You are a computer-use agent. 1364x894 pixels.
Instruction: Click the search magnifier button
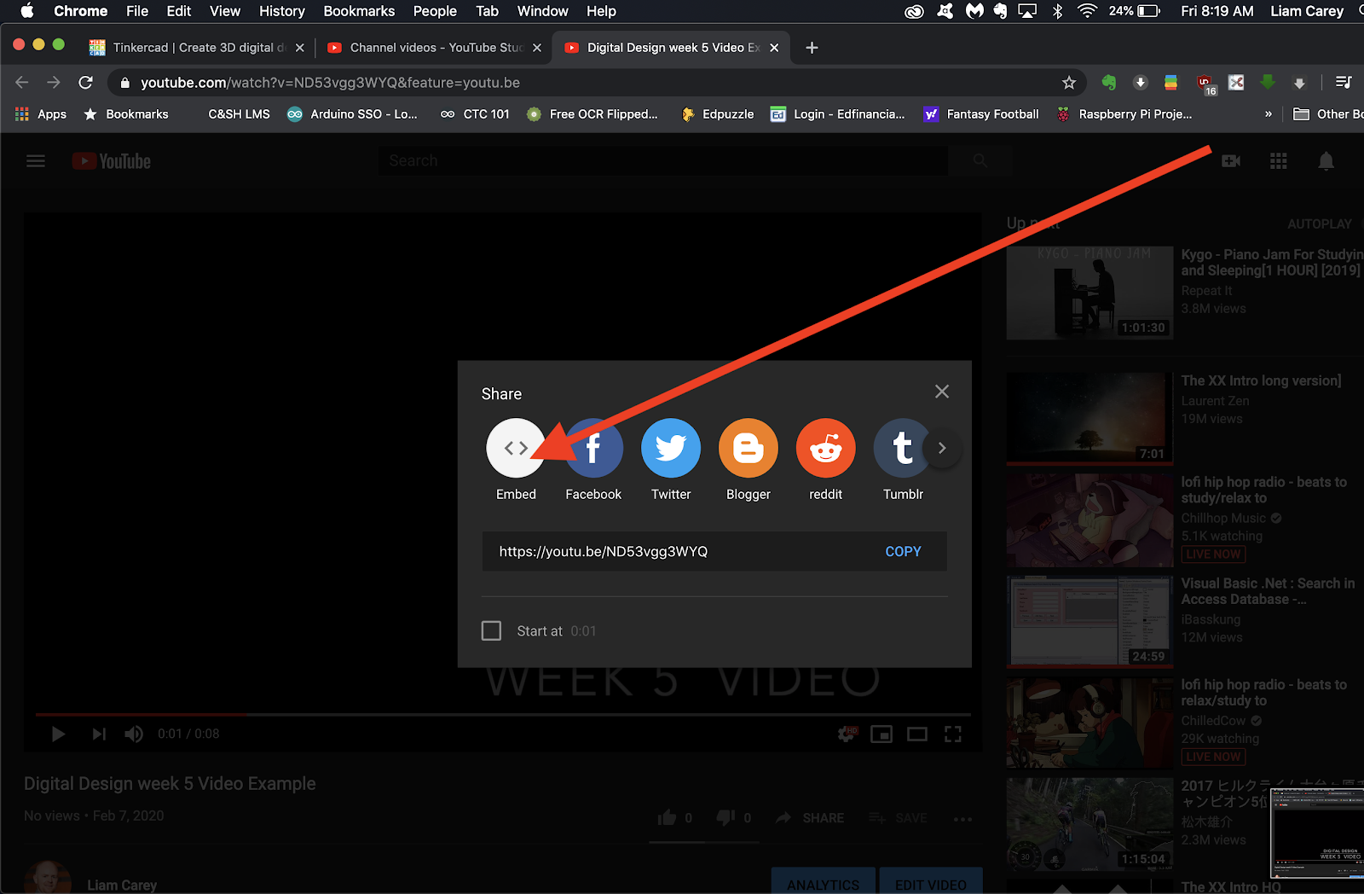point(980,160)
